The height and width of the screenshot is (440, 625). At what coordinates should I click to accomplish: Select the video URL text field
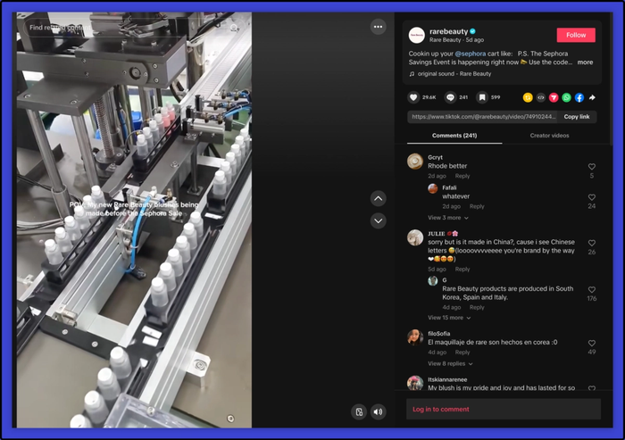point(483,117)
